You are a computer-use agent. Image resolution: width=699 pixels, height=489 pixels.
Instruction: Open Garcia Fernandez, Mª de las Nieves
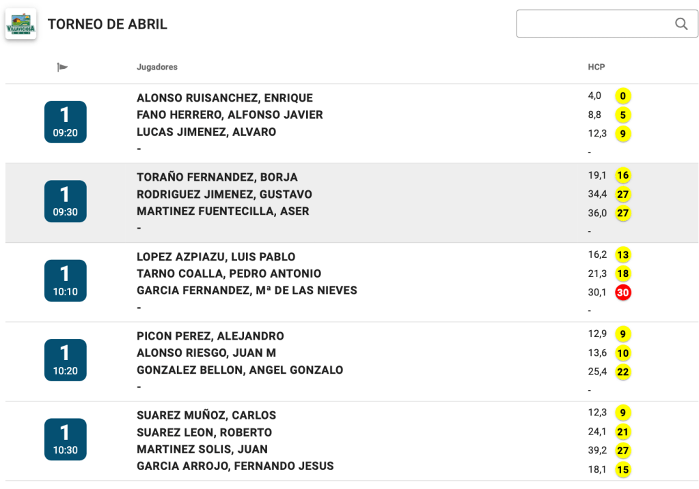(247, 291)
